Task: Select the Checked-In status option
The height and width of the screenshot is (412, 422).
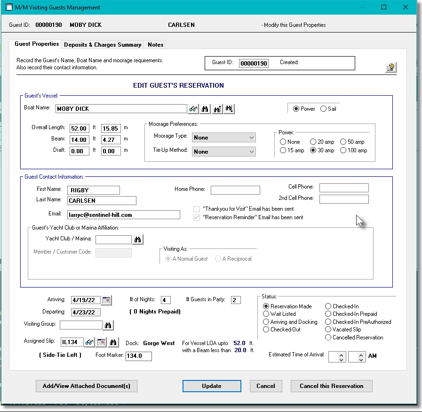Action: 328,306
